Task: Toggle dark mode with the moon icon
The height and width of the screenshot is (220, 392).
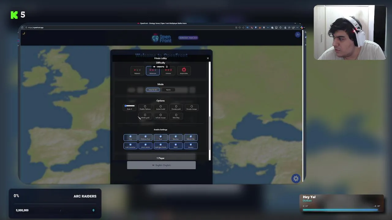Action: tap(24, 33)
